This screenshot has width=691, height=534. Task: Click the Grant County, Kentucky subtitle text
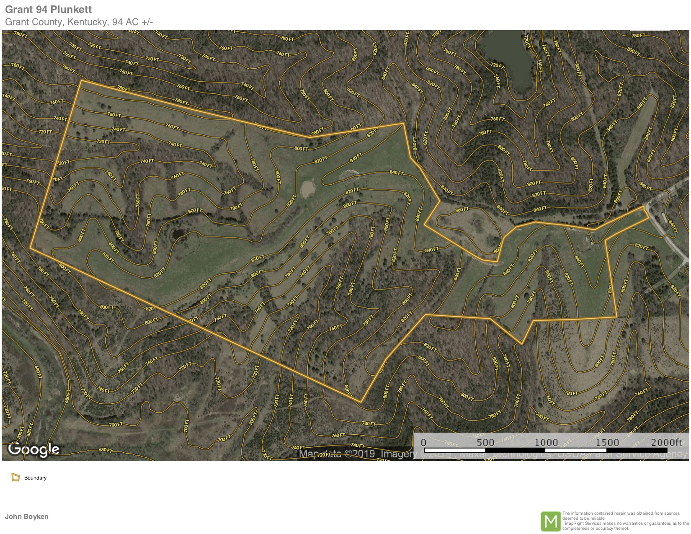point(79,22)
